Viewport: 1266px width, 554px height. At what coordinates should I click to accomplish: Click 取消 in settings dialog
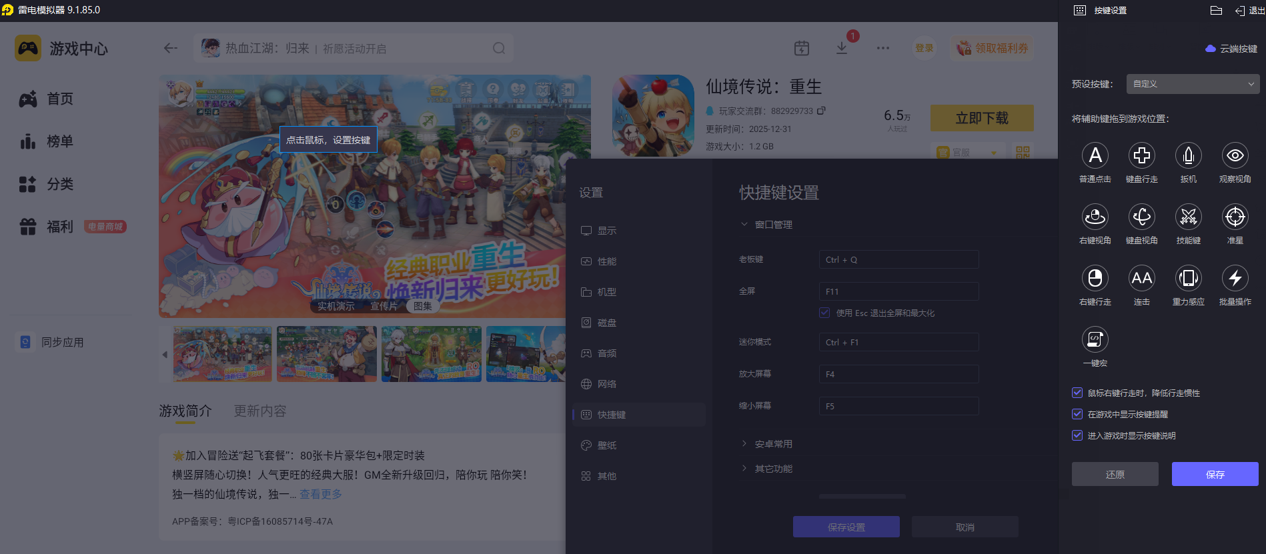(965, 527)
